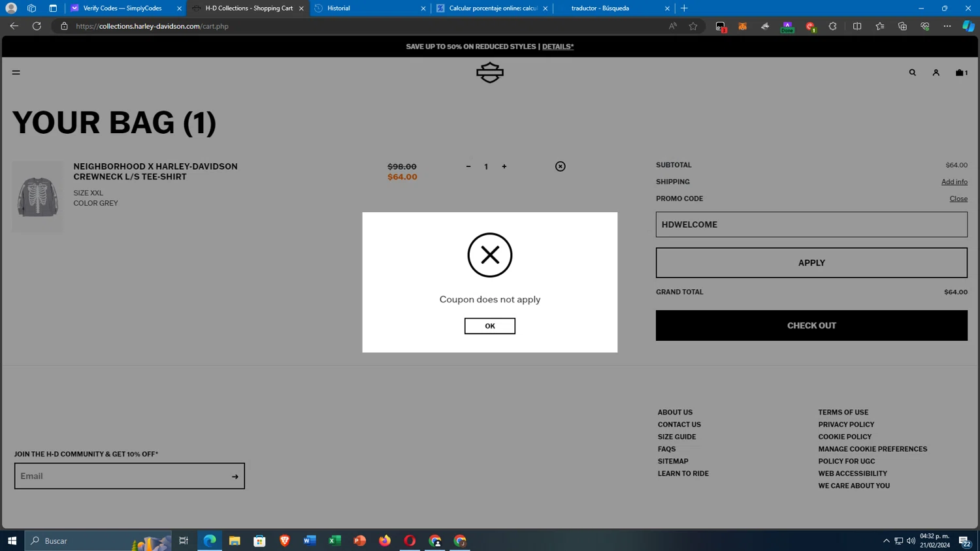
Task: Click the Harley-Davidson logo
Action: click(490, 72)
